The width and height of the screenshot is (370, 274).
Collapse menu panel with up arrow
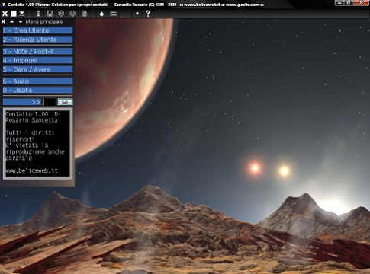coord(11,22)
